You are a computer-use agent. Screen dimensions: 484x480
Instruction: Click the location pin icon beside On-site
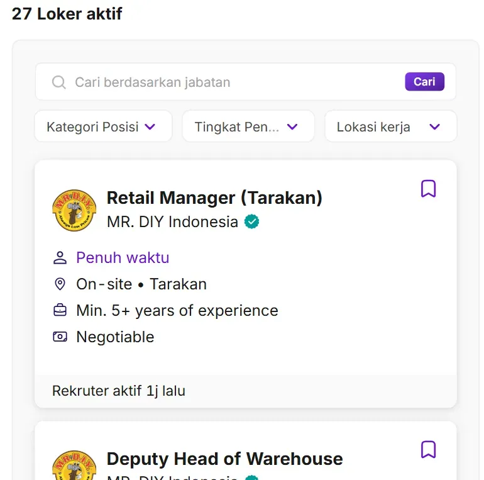coord(60,284)
